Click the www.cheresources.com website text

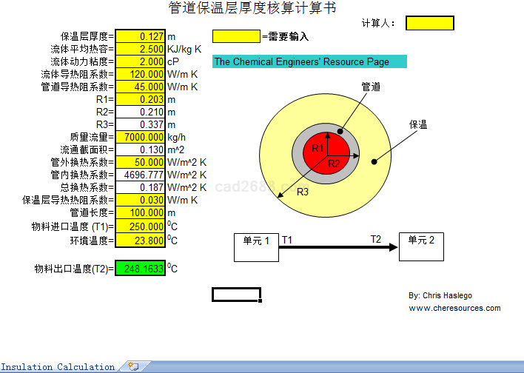(x=454, y=308)
